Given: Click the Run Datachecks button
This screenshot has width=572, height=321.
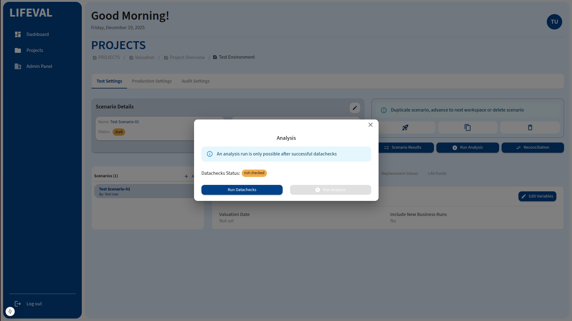Looking at the screenshot, I should [242, 190].
